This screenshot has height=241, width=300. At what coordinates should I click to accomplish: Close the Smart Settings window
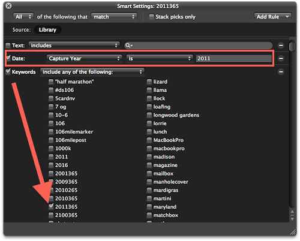(8, 6)
